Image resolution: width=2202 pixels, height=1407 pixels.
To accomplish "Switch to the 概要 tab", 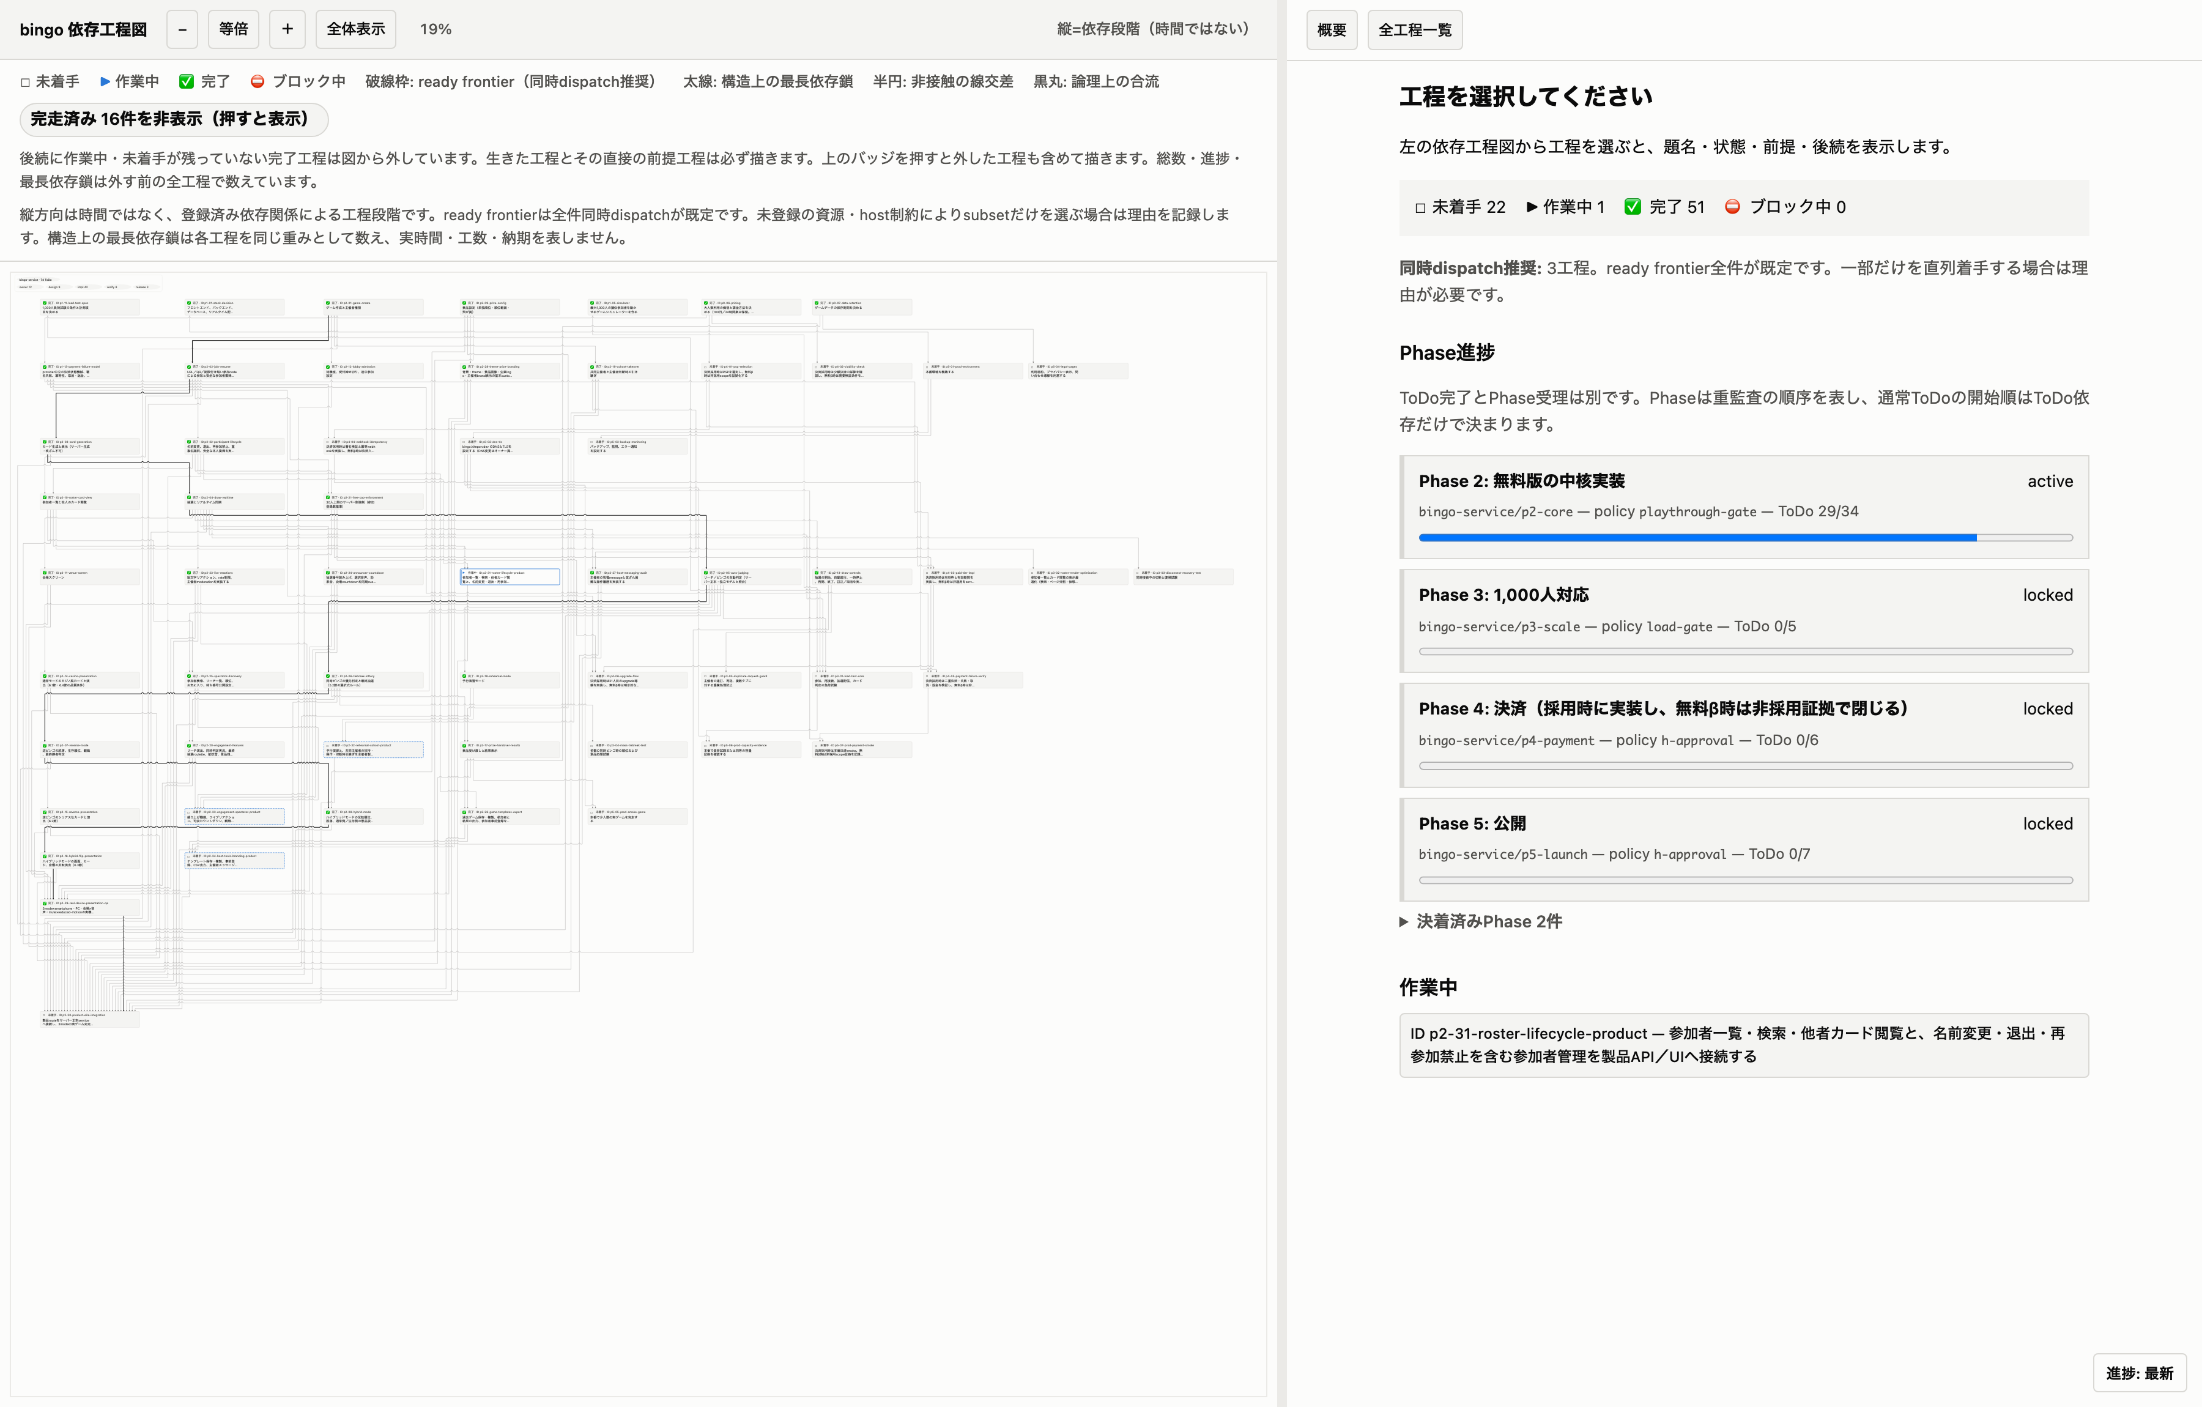I will pos(1332,30).
